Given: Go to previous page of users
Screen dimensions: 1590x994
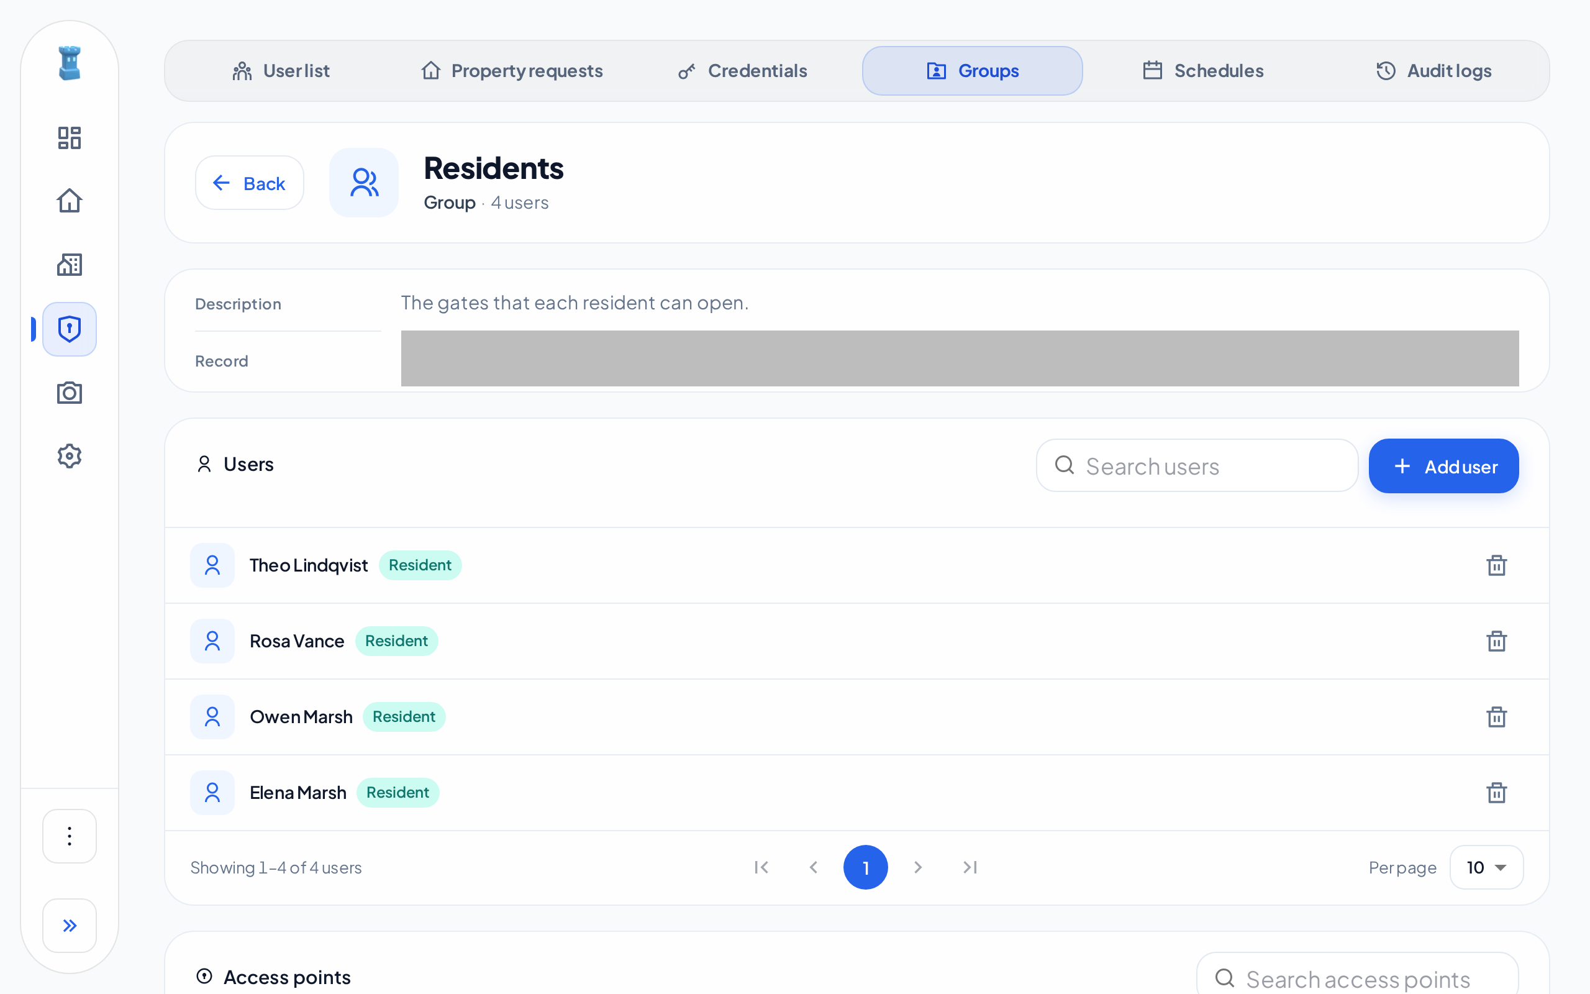Looking at the screenshot, I should tap(813, 867).
